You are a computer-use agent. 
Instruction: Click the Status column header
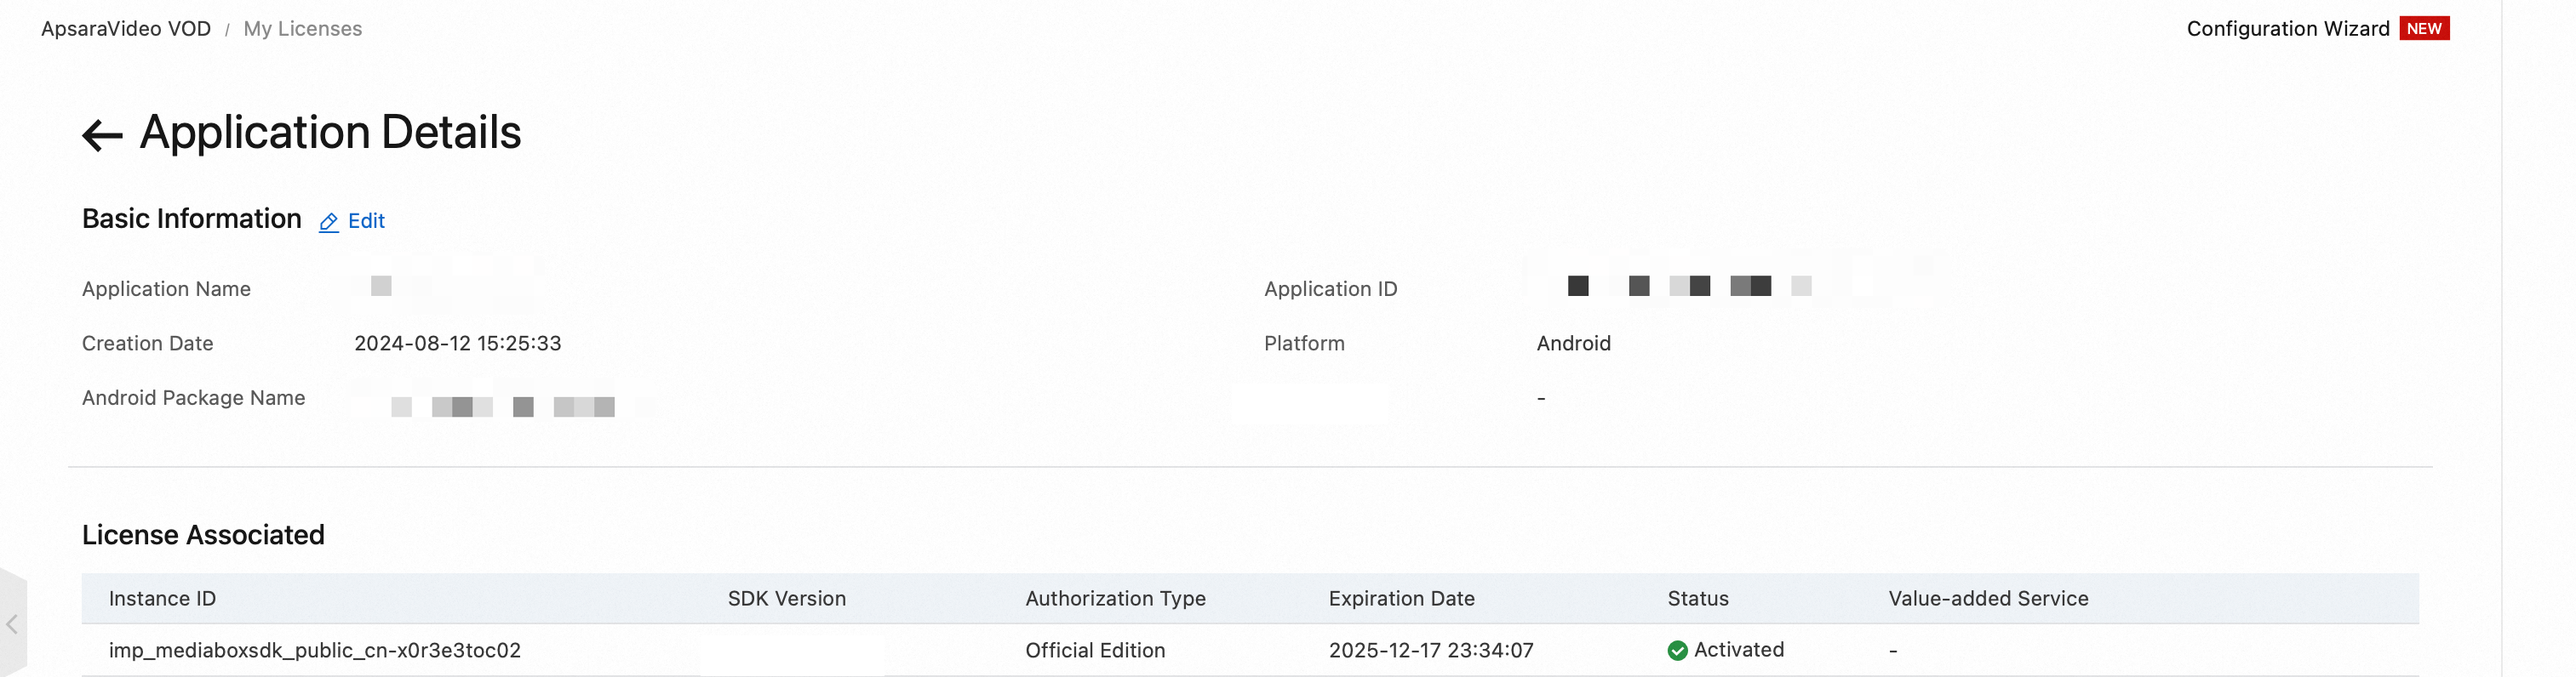[1697, 598]
